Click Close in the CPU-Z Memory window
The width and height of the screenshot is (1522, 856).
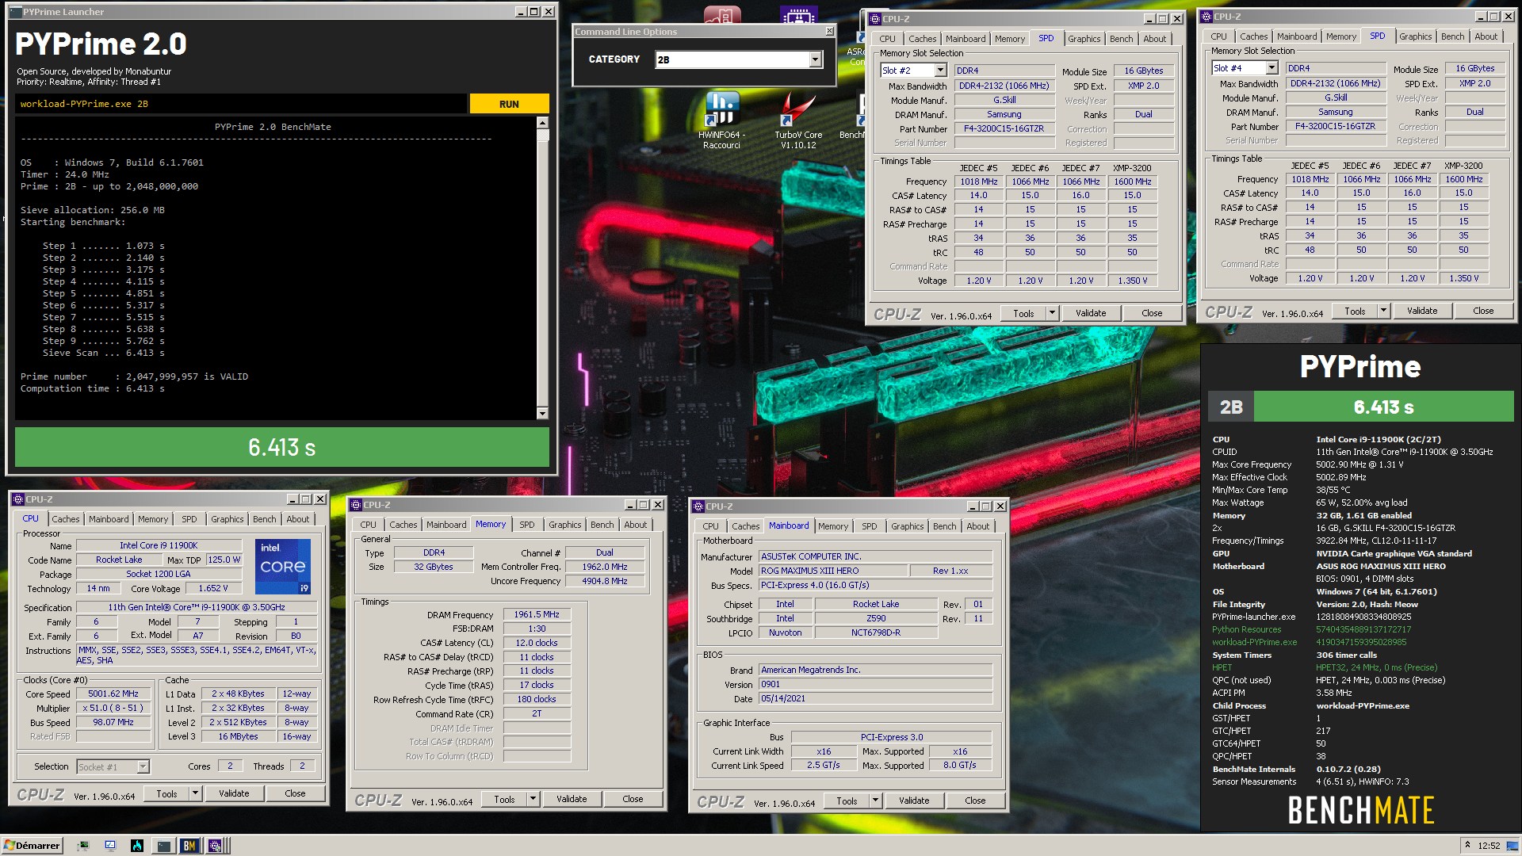(x=633, y=799)
